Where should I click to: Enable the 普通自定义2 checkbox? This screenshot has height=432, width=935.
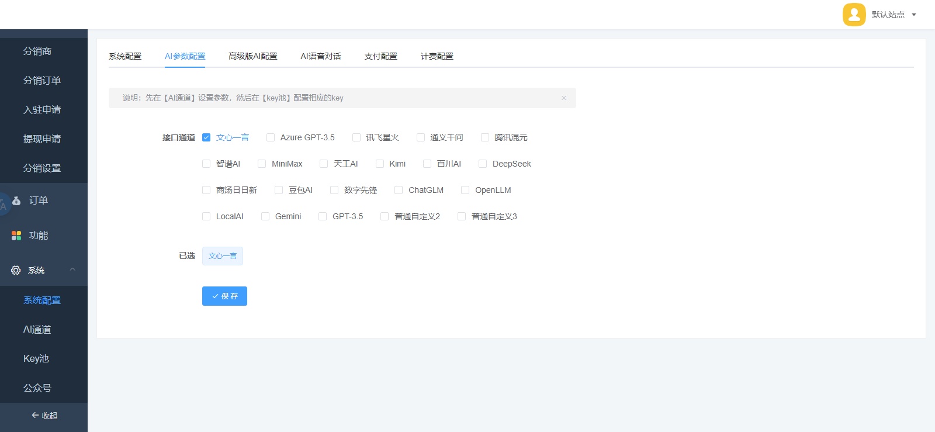[x=385, y=216]
